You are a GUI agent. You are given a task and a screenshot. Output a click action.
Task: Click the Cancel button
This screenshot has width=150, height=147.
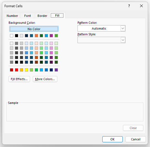pyautogui.click(x=136, y=139)
